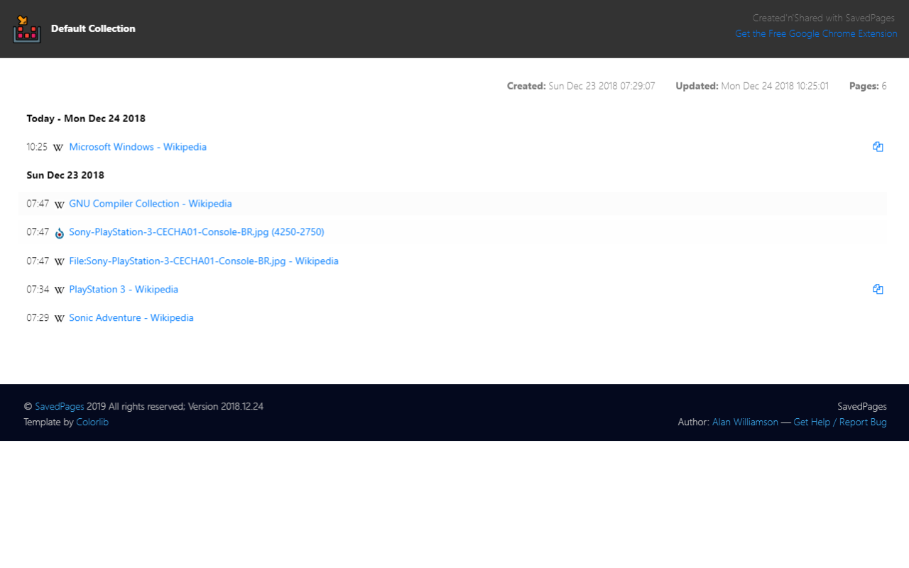Click the favicon beside Sony-PlayStation-3 jpg (4250-2750)
This screenshot has width=909, height=568.
tap(60, 233)
